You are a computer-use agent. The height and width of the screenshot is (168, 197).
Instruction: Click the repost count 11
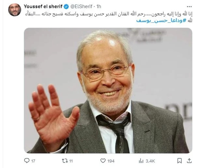(71, 161)
